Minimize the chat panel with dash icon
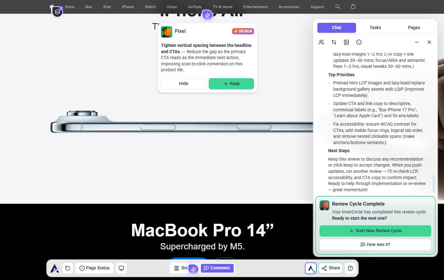Viewport: 444px width, 280px height. pos(417,42)
